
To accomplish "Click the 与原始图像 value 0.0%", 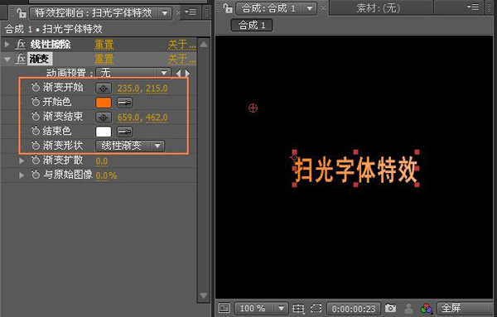I will coord(106,175).
